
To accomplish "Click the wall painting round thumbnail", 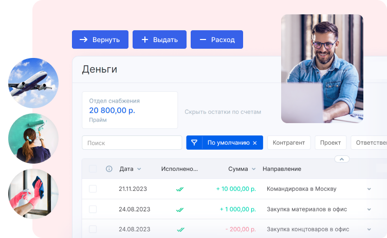I will [33, 138].
